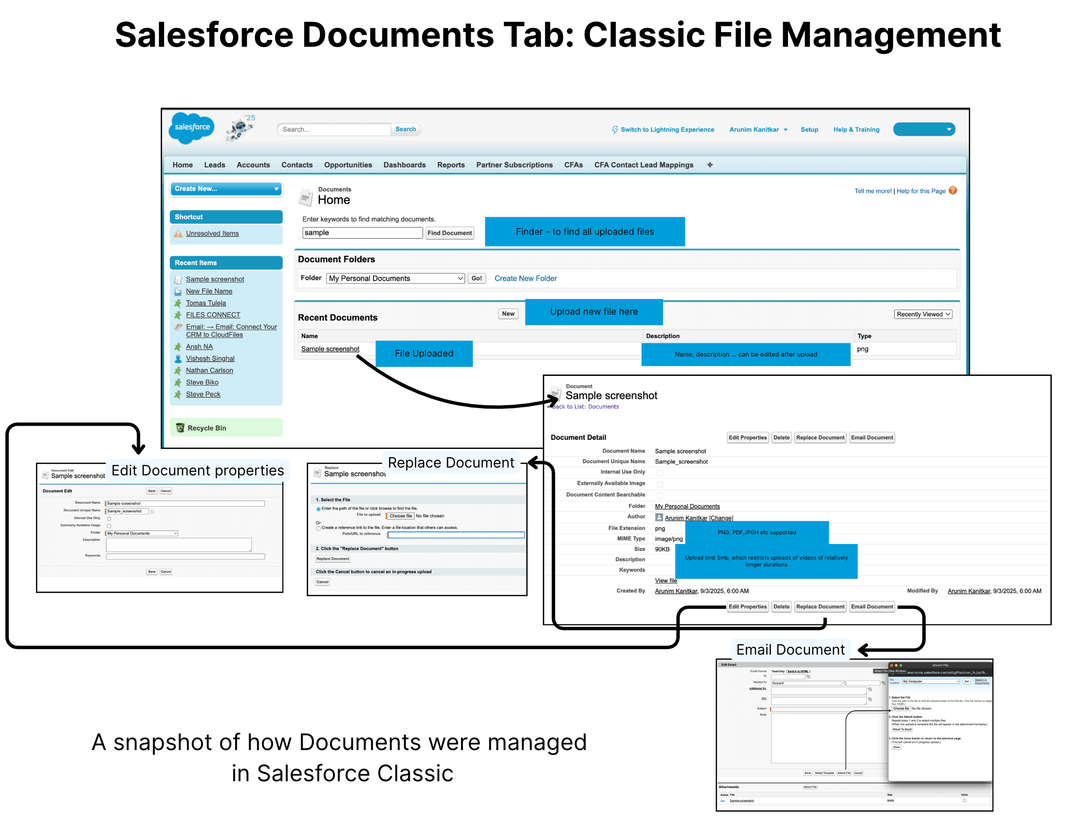The image size is (1066, 828).
Task: Open the File Location My Computer dropdown
Action: coord(931,682)
